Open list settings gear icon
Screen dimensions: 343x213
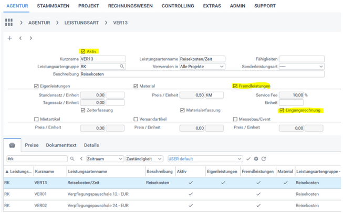point(256,158)
